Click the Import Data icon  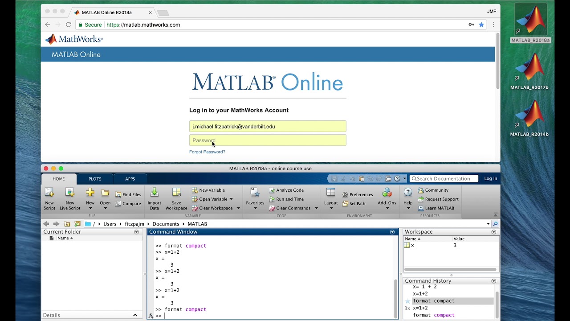[x=154, y=193]
